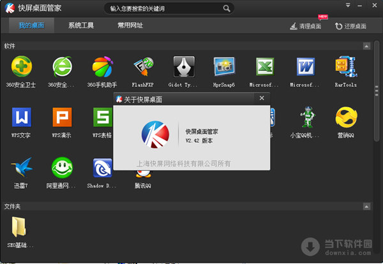This screenshot has width=383, height=264.
Task: Open the SEO基础 folder
Action: coord(19,227)
